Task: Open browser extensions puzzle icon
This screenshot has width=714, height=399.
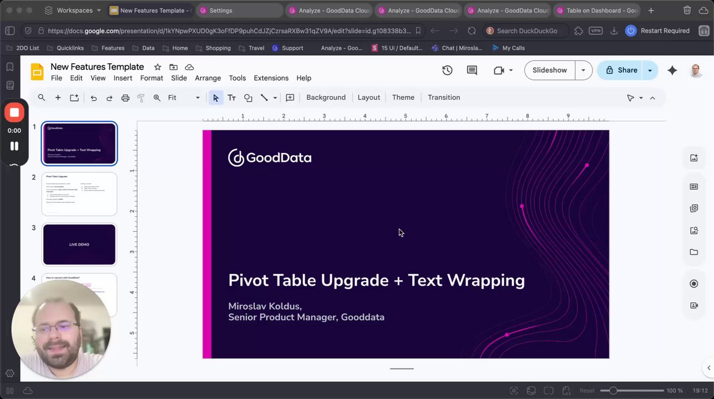Action: pyautogui.click(x=579, y=31)
